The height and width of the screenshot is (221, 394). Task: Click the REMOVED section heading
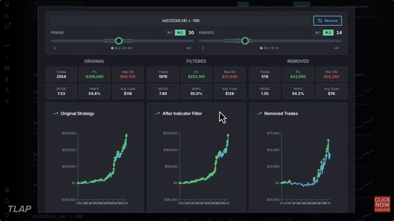point(298,61)
